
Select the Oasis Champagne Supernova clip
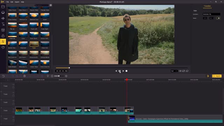click(175, 119)
